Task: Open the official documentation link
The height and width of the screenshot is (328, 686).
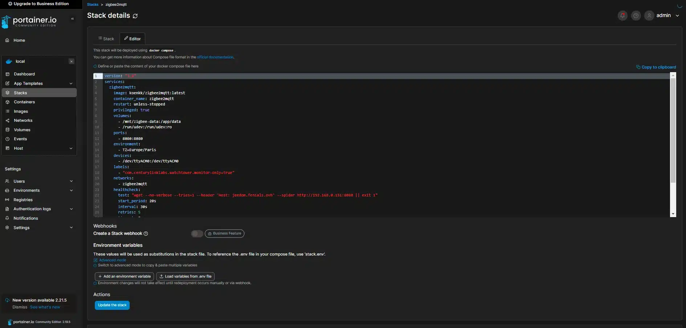Action: [215, 57]
